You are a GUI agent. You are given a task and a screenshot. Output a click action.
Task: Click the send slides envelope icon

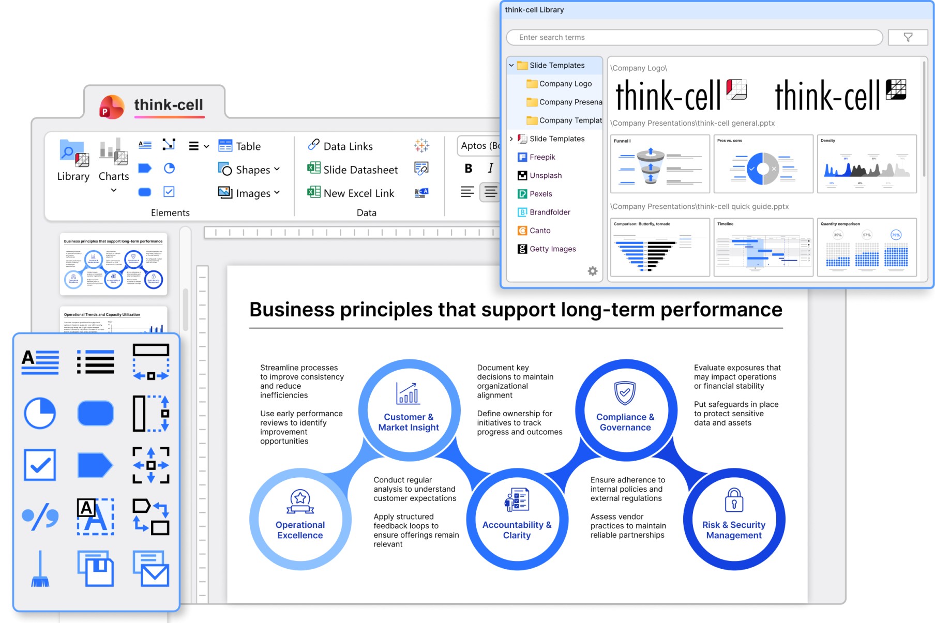coord(150,569)
